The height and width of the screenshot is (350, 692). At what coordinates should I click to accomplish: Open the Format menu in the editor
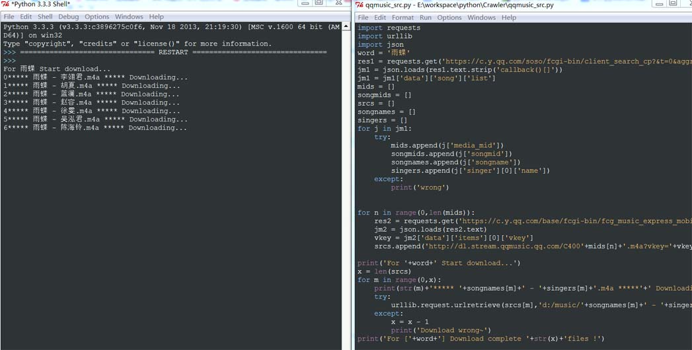tap(403, 18)
